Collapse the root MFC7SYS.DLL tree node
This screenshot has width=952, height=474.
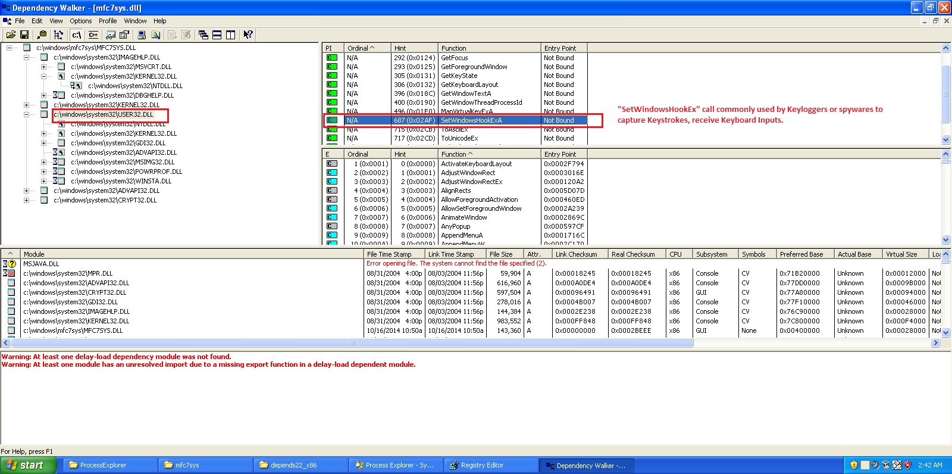tap(10, 48)
